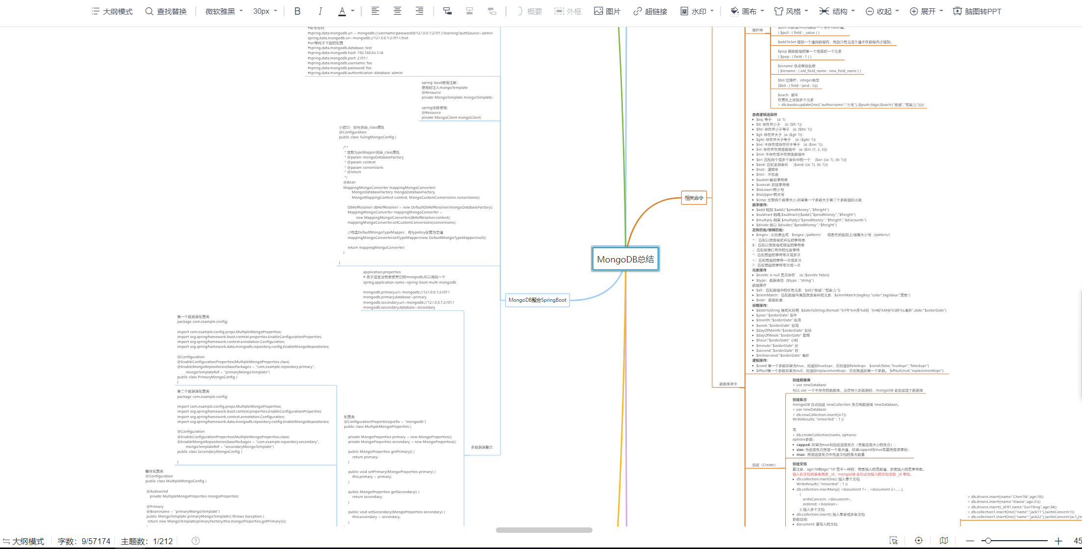Open the font color dropdown arrow
This screenshot has height=549, width=1082.
(353, 11)
